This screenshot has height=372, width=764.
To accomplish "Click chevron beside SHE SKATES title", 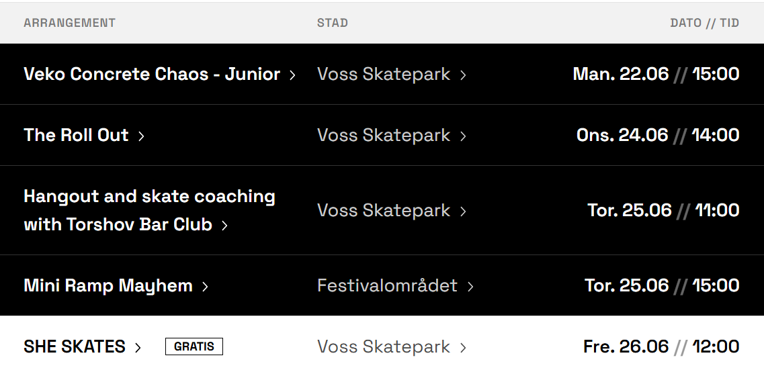I will [138, 348].
